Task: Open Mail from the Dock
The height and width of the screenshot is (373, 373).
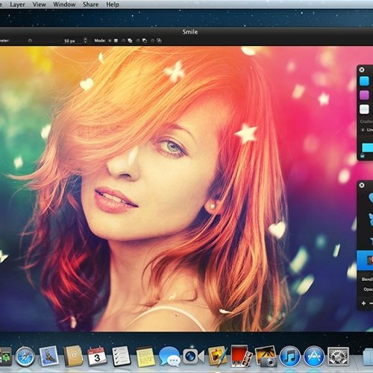Action: [49, 356]
